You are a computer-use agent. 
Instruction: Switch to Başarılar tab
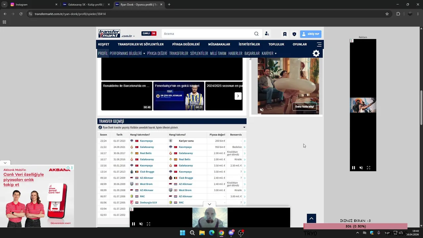[252, 53]
